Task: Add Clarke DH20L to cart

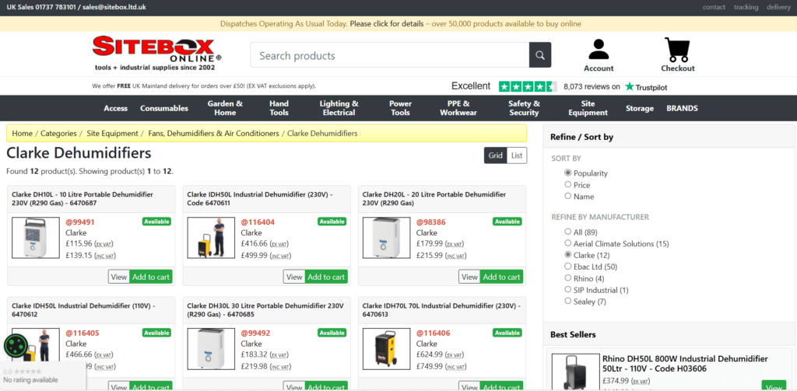Action: point(502,277)
